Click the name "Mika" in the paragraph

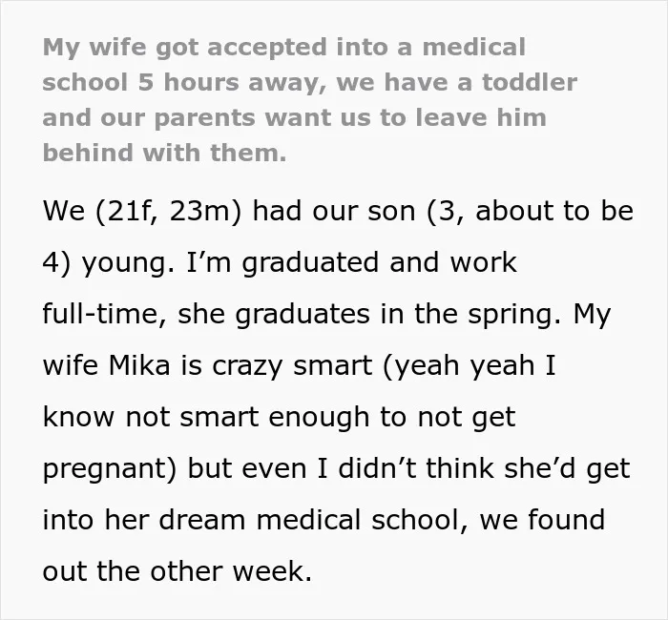(x=139, y=365)
